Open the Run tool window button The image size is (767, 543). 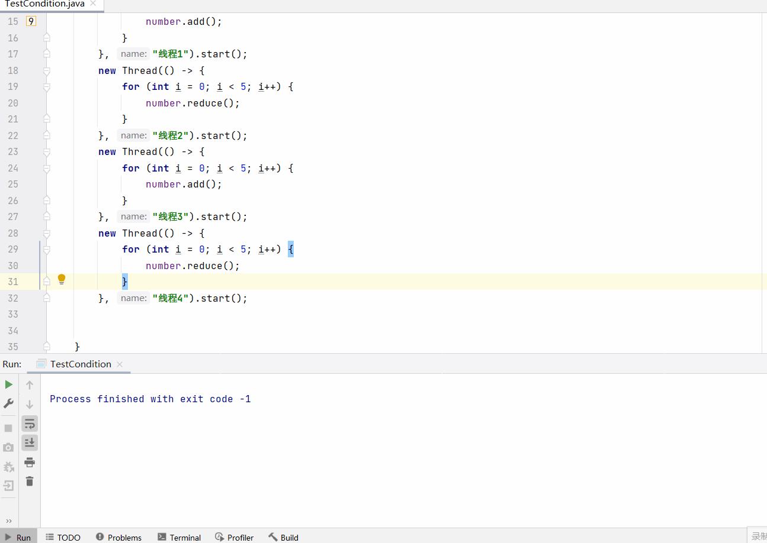click(x=18, y=537)
